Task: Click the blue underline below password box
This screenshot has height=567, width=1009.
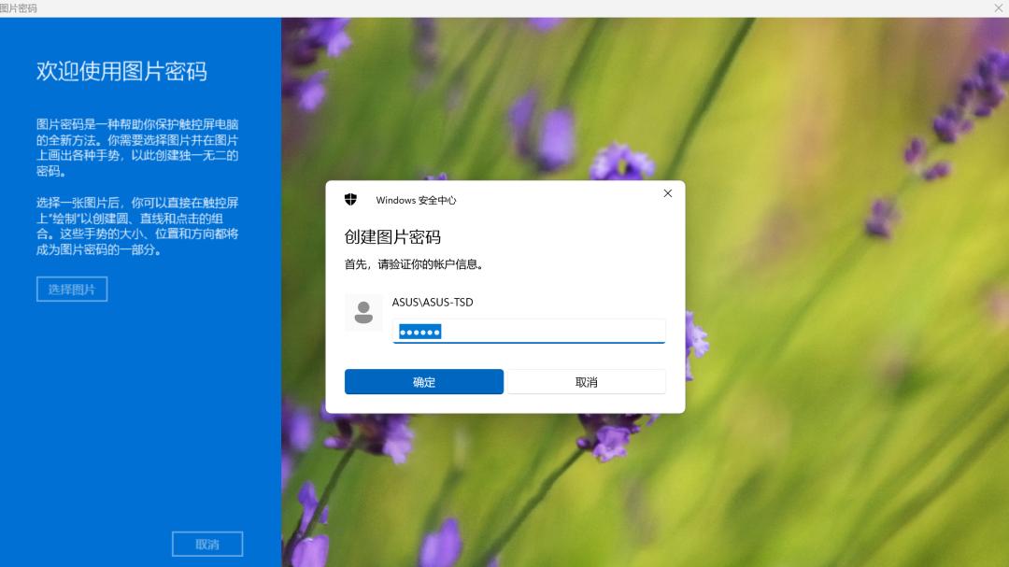Action: [528, 344]
